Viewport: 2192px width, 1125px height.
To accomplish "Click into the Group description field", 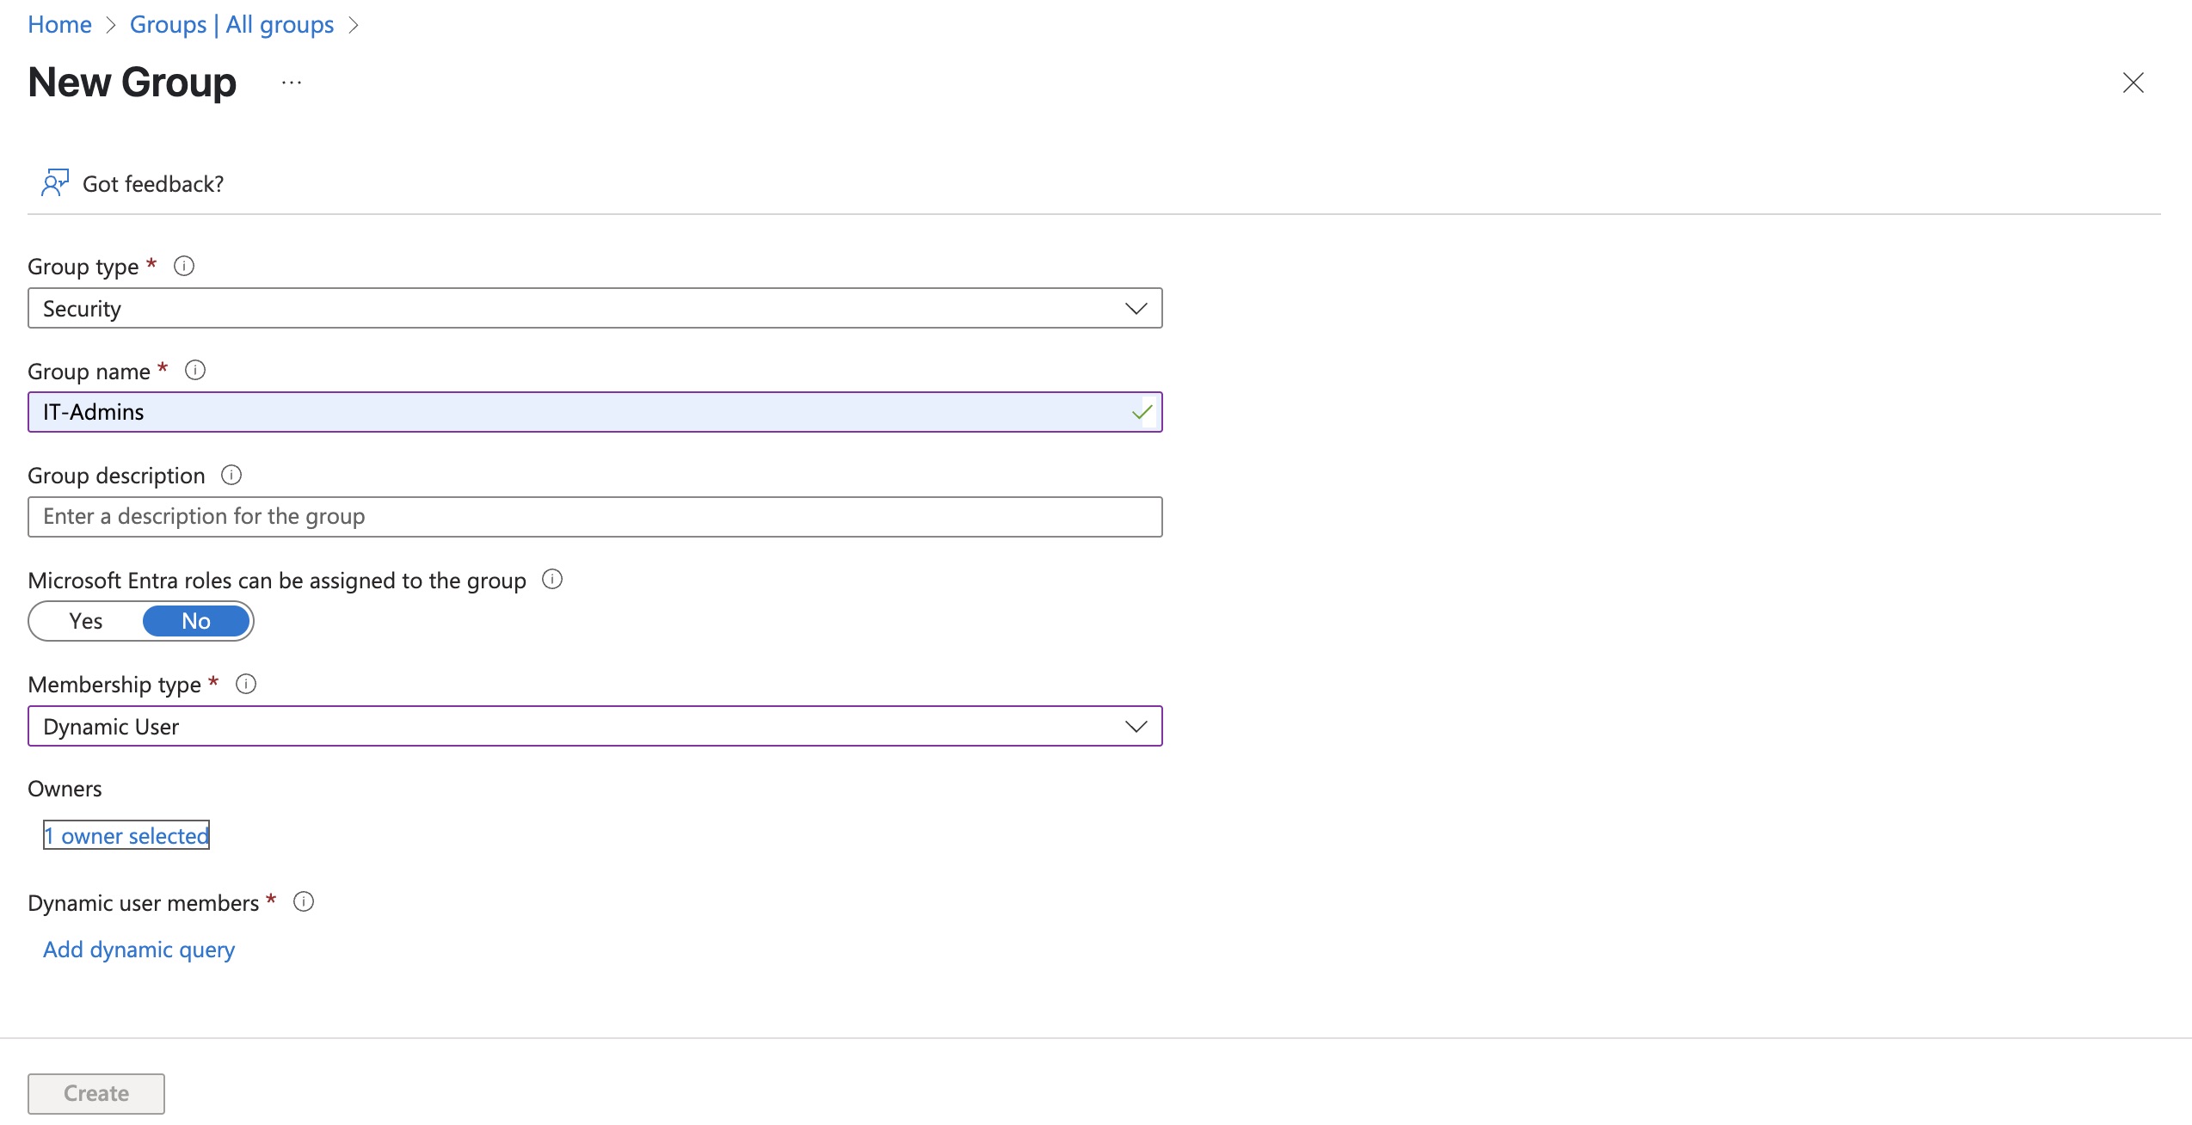I will (594, 517).
